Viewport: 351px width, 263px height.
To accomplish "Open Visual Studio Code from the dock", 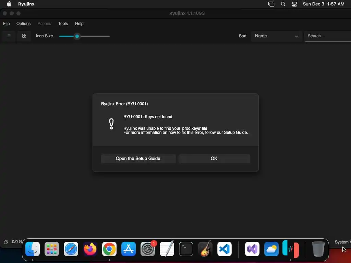I will click(x=224, y=249).
